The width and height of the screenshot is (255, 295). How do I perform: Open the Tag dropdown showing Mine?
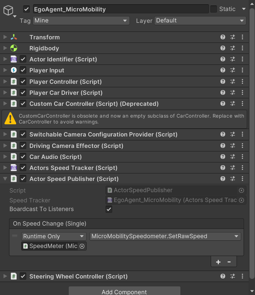coord(81,20)
